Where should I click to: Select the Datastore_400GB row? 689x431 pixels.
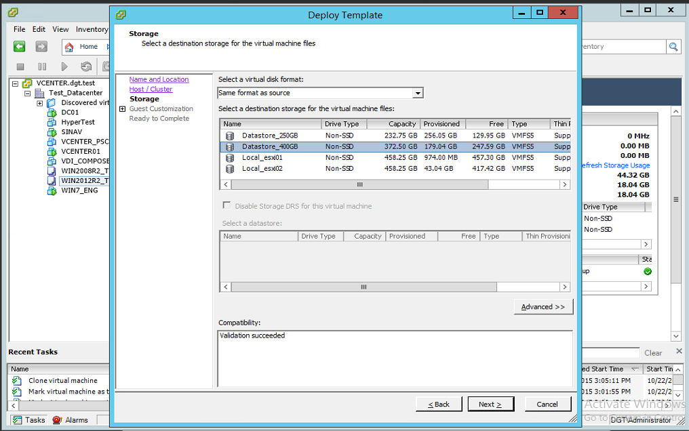(x=395, y=146)
